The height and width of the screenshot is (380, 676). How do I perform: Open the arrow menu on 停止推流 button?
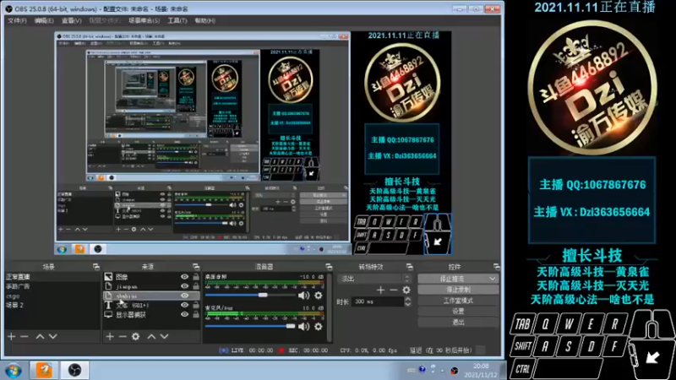pos(493,279)
